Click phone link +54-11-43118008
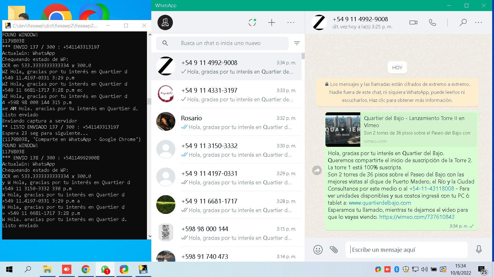 [432, 189]
